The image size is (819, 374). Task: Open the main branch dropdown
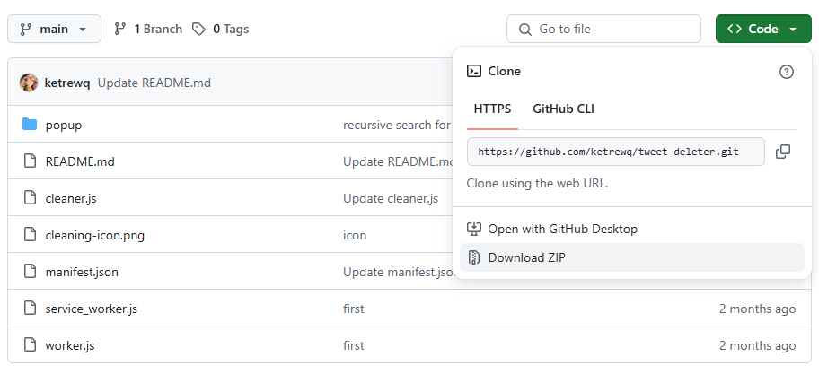click(x=54, y=30)
